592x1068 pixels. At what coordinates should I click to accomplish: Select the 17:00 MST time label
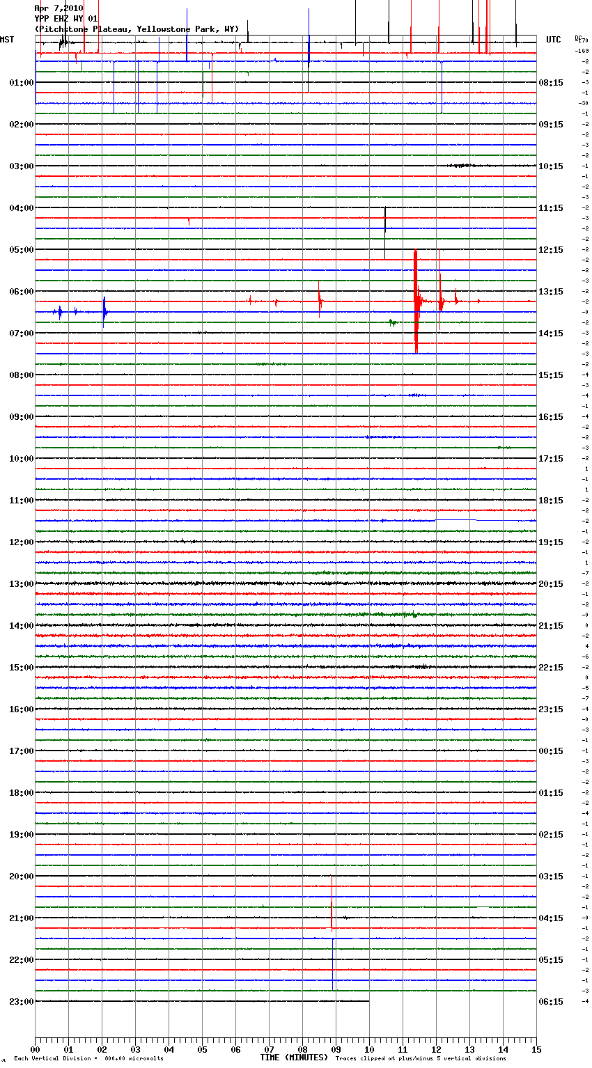pyautogui.click(x=22, y=751)
